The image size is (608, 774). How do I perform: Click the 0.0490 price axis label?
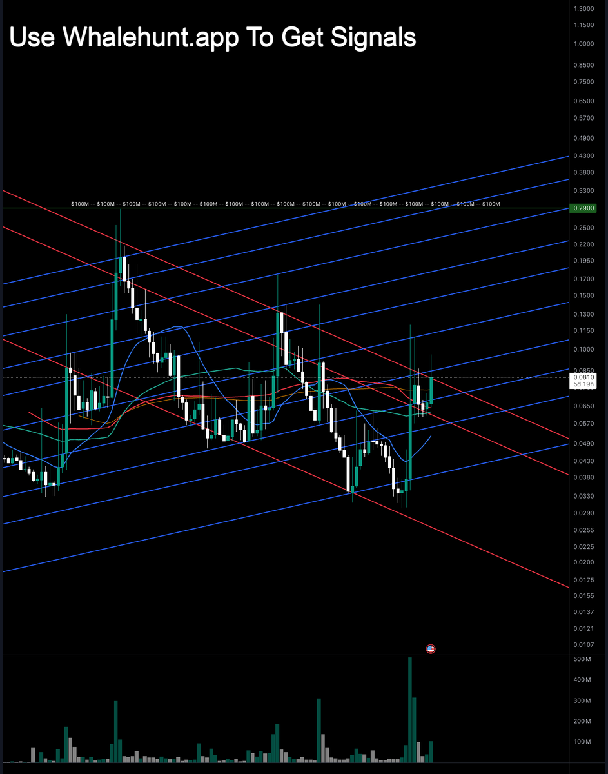click(583, 444)
